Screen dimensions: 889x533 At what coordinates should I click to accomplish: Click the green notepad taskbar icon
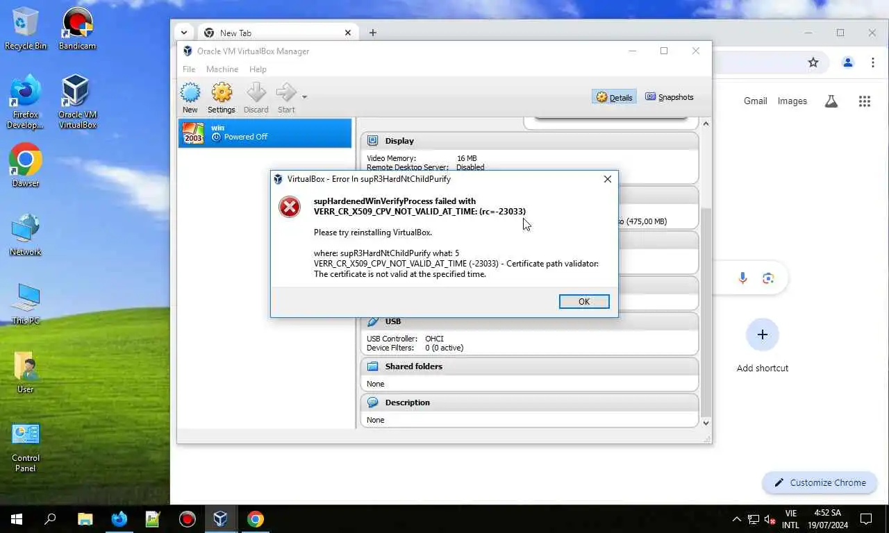(153, 519)
